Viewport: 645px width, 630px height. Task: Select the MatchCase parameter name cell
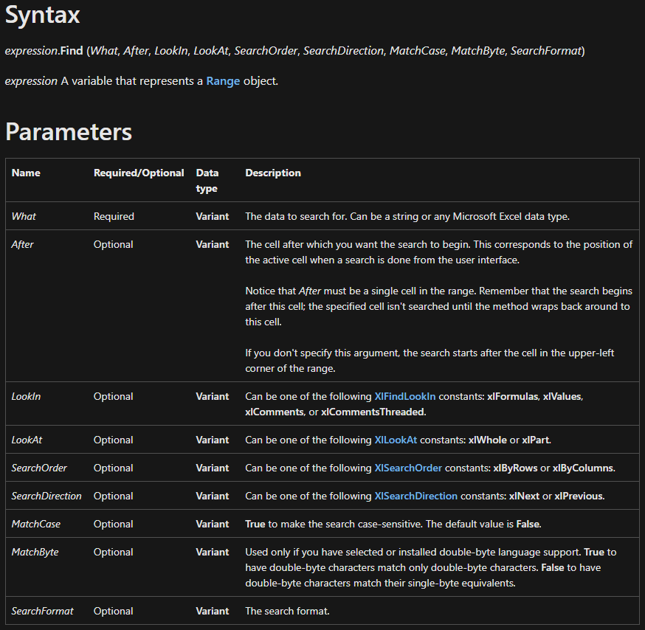(x=35, y=524)
